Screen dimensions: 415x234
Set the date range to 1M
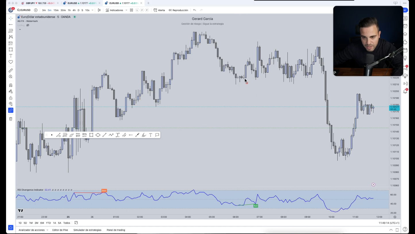[31, 223]
